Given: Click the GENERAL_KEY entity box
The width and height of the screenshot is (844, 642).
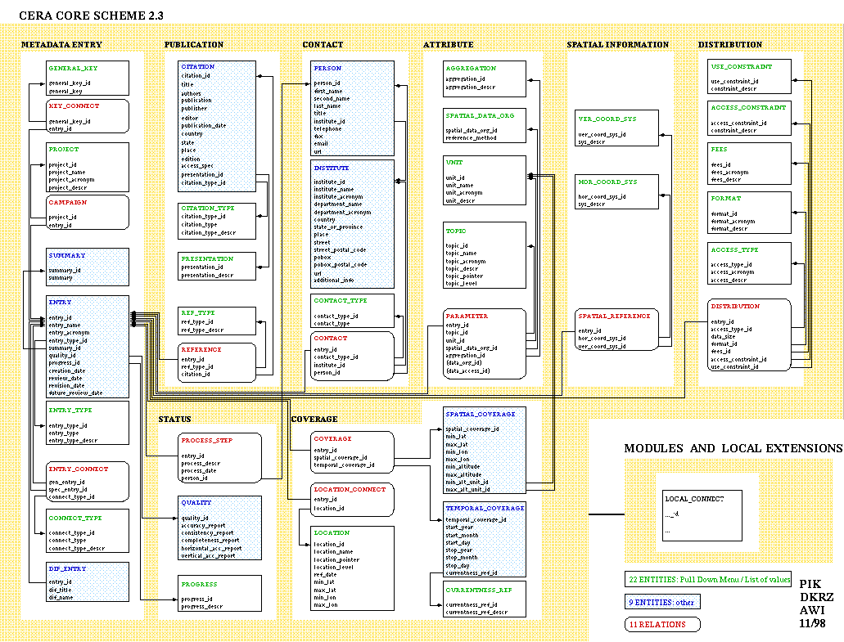Looking at the screenshot, I should (87, 79).
